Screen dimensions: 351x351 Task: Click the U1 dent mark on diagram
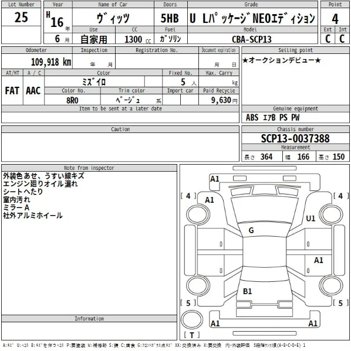tap(310, 218)
